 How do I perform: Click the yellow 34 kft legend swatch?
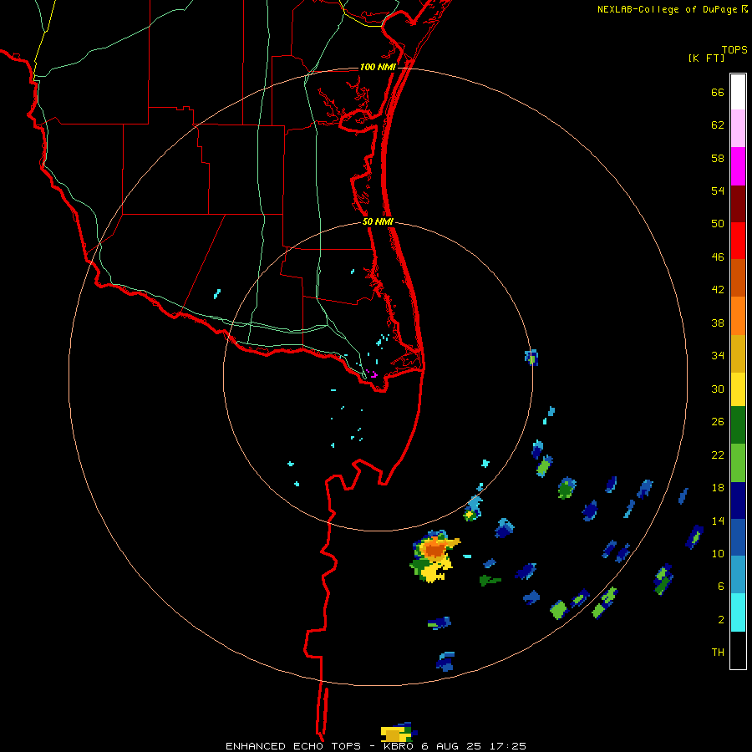pyautogui.click(x=738, y=389)
